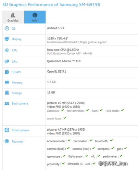The image size is (138, 170).
Task: Click the Memory row label
Action: (17, 83)
